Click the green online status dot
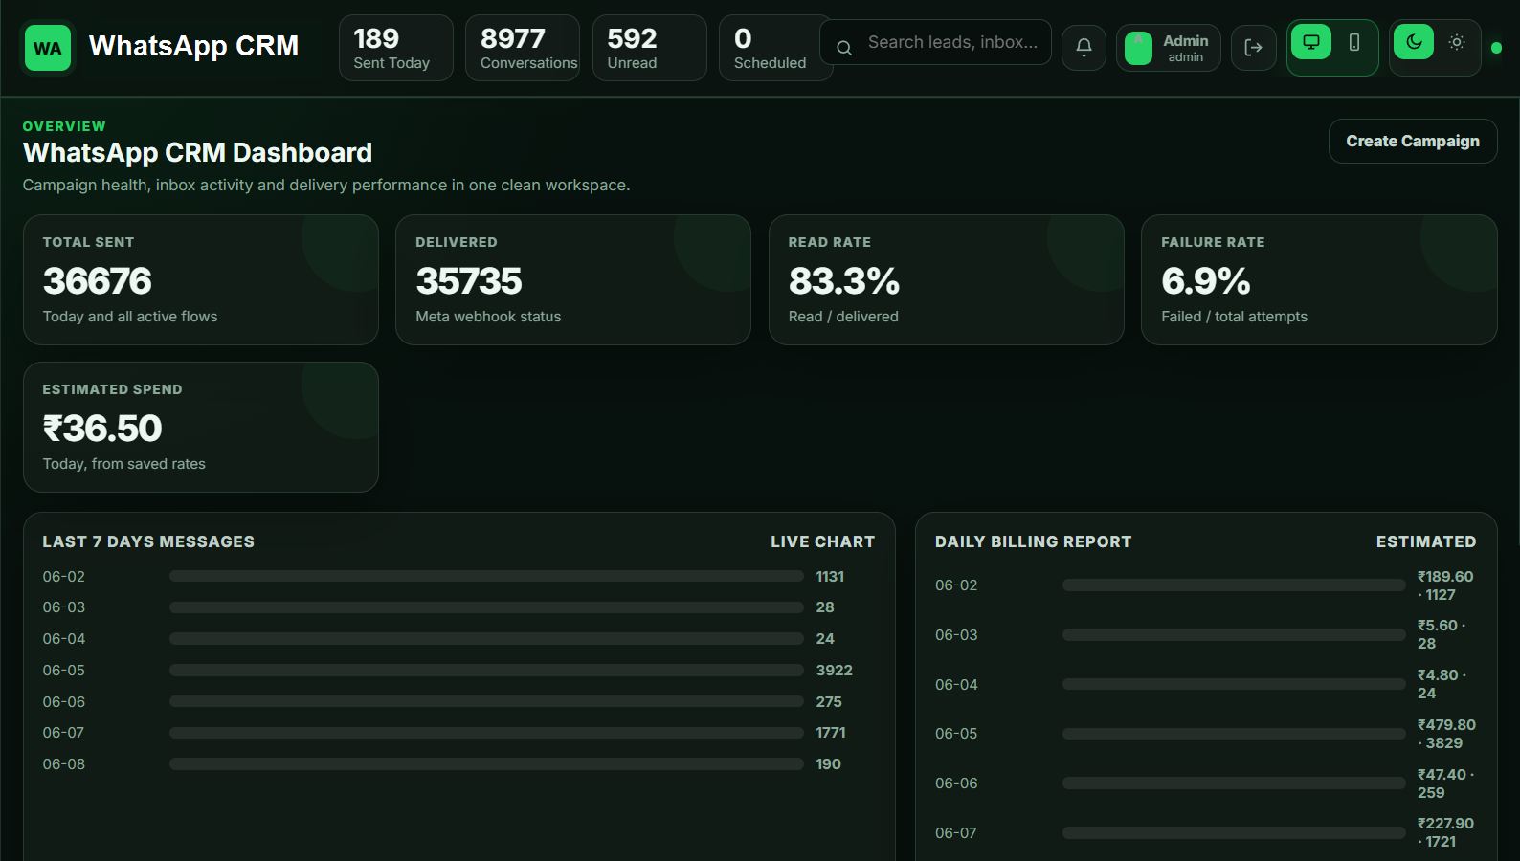Image resolution: width=1520 pixels, height=861 pixels. pyautogui.click(x=1496, y=48)
